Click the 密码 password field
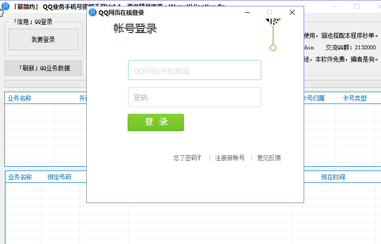The width and height of the screenshot is (381, 244). [x=194, y=98]
